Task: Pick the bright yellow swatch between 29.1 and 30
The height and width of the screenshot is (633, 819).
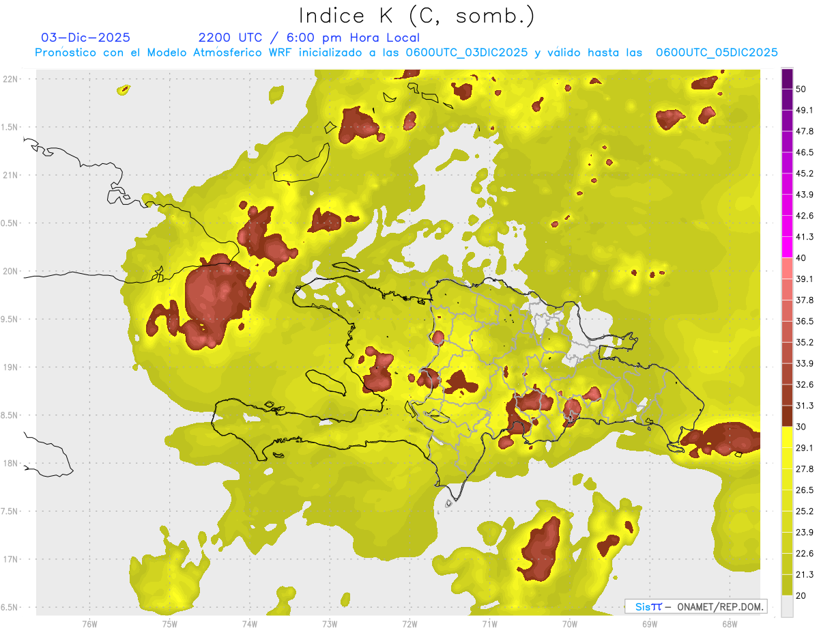Action: point(787,437)
